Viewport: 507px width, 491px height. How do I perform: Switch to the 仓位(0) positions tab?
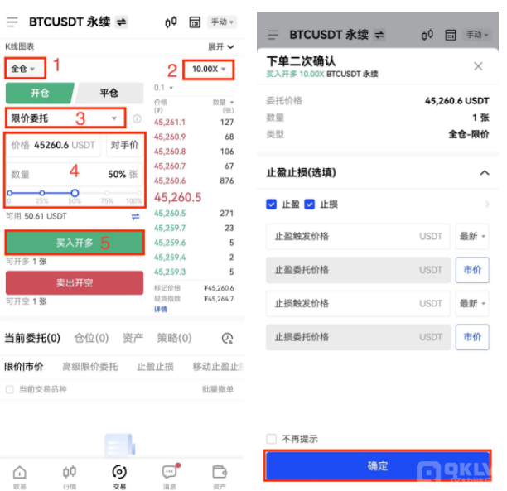coord(91,338)
